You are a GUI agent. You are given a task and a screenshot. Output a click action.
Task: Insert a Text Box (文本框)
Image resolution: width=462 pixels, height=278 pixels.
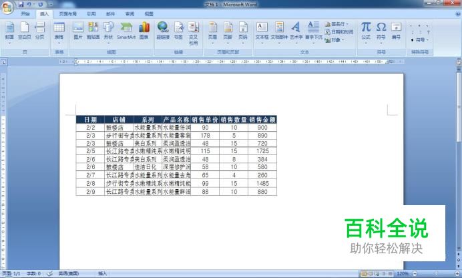[x=262, y=32]
